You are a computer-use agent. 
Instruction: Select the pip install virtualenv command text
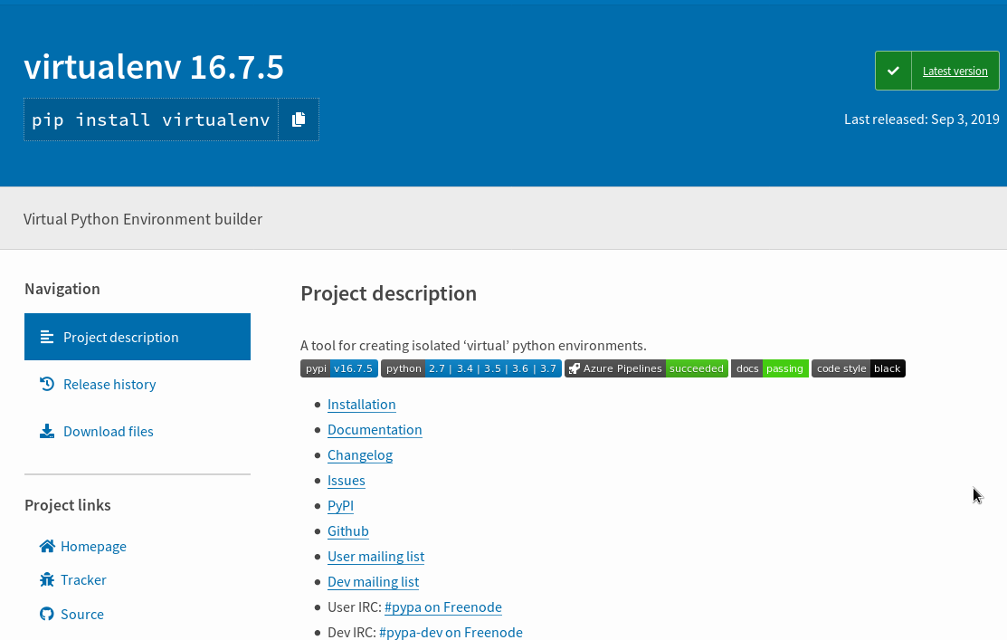tap(151, 119)
